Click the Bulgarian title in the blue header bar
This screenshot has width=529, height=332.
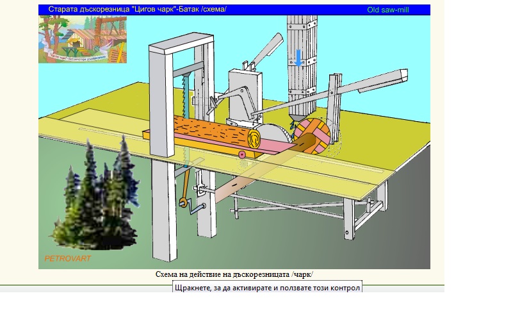point(137,10)
